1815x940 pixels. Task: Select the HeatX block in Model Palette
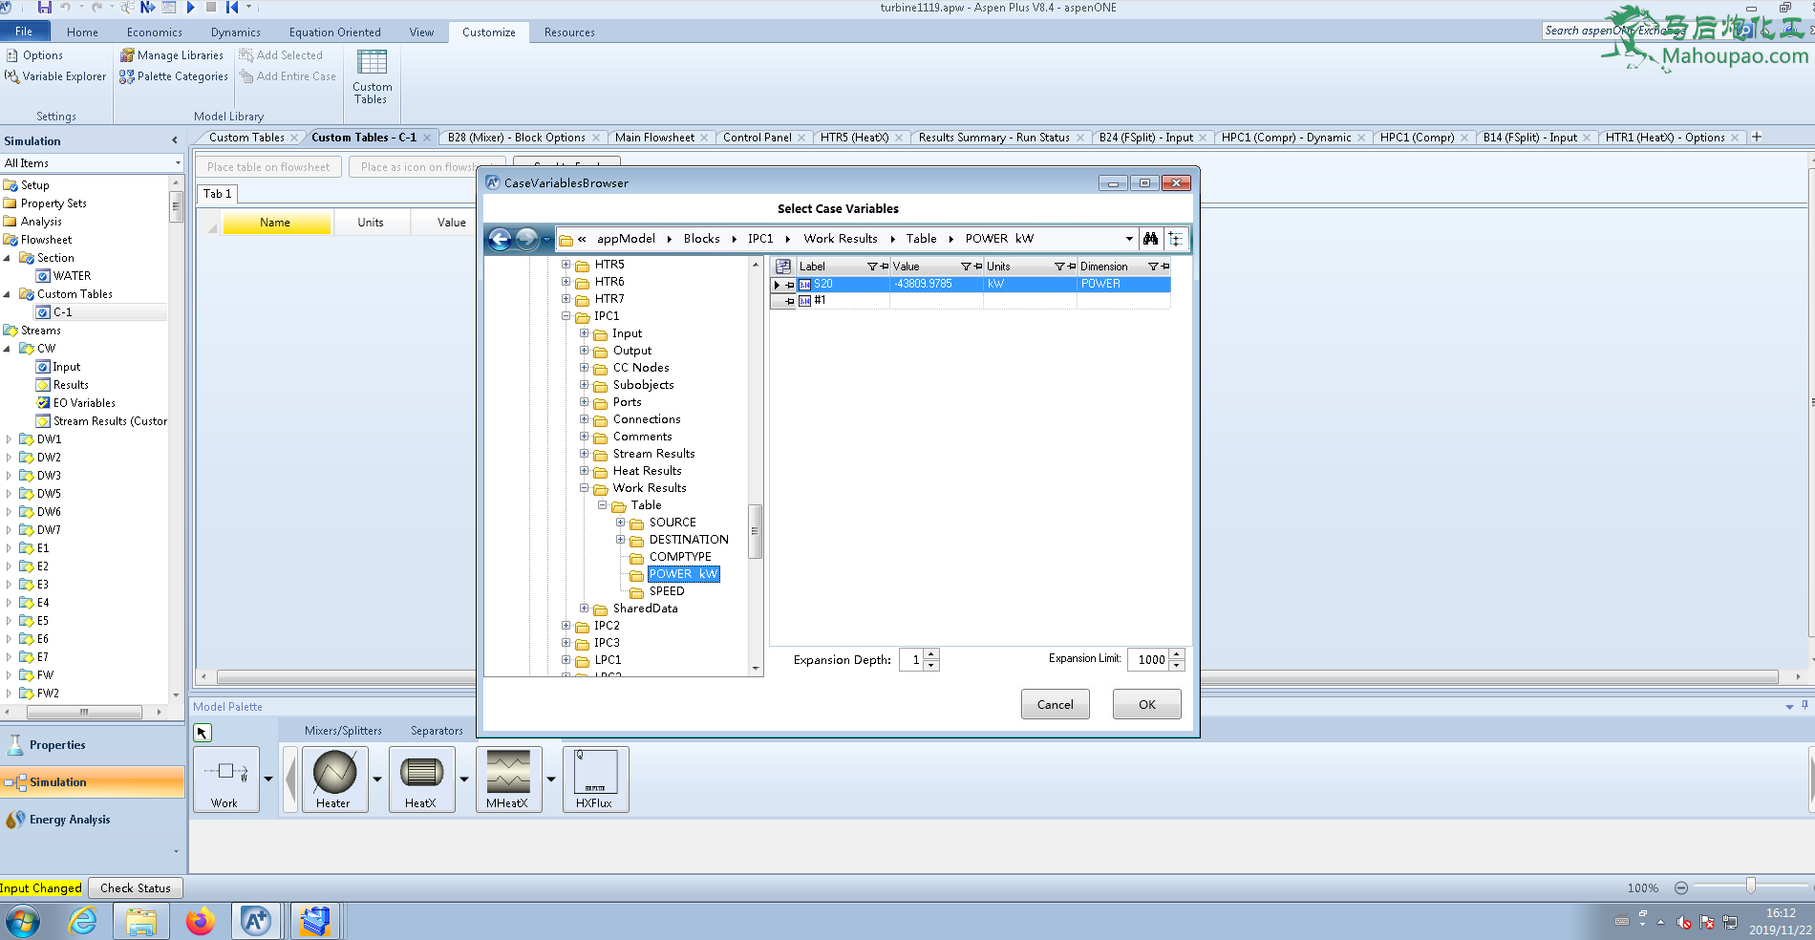[x=421, y=780]
